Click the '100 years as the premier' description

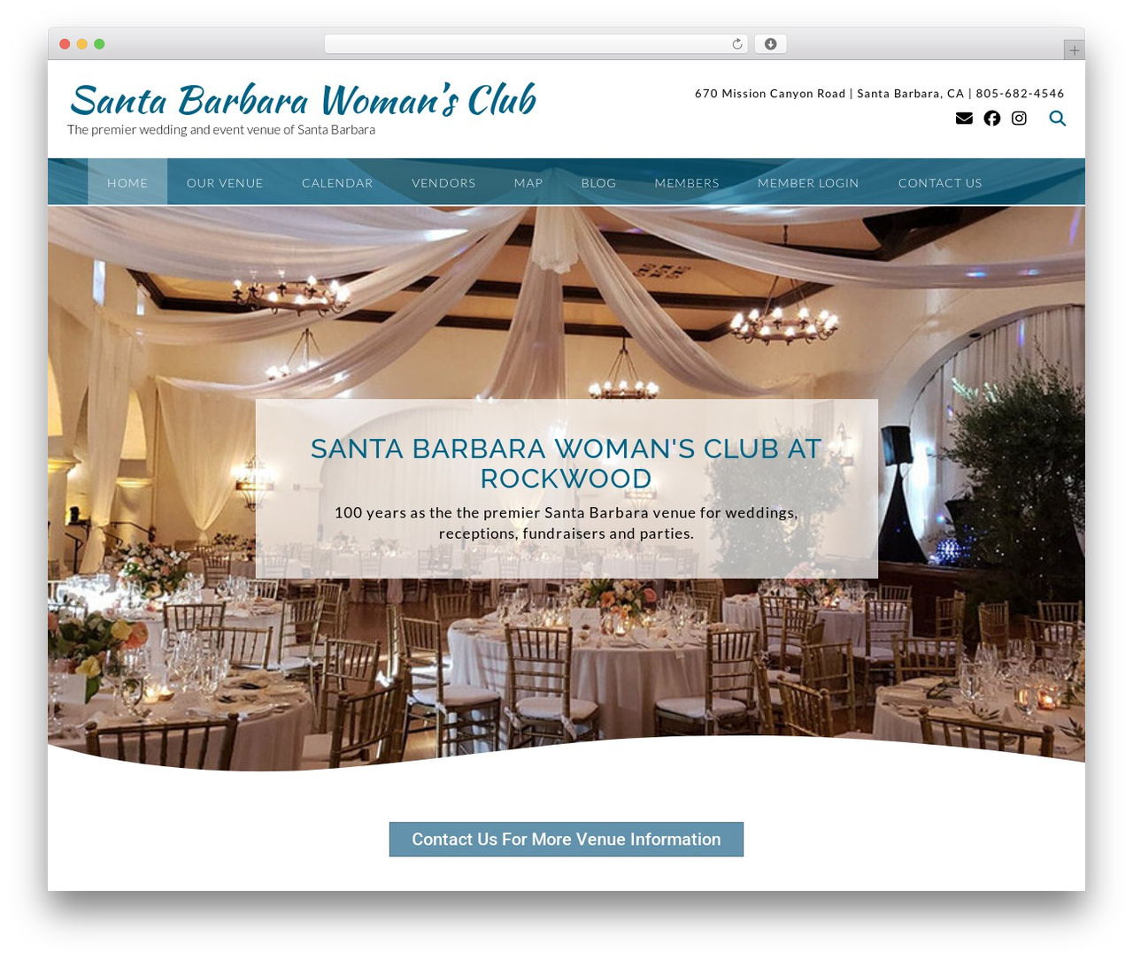point(566,523)
